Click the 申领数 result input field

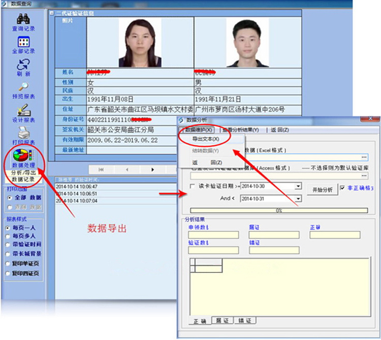point(213,235)
